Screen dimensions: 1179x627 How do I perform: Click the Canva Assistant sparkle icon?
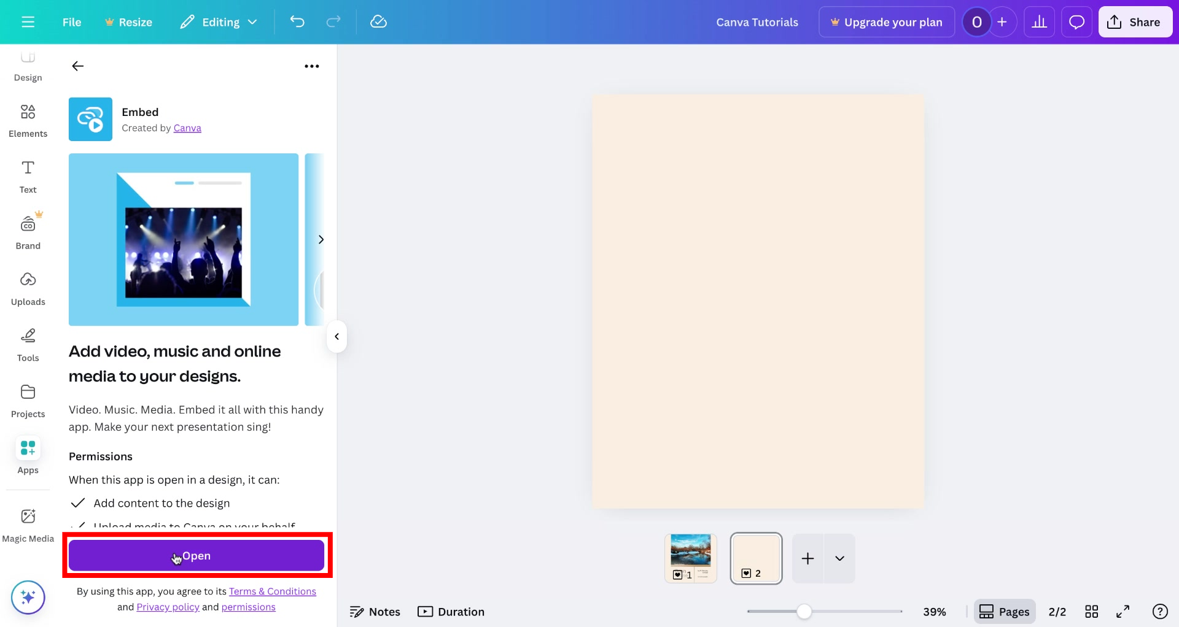[x=28, y=597]
